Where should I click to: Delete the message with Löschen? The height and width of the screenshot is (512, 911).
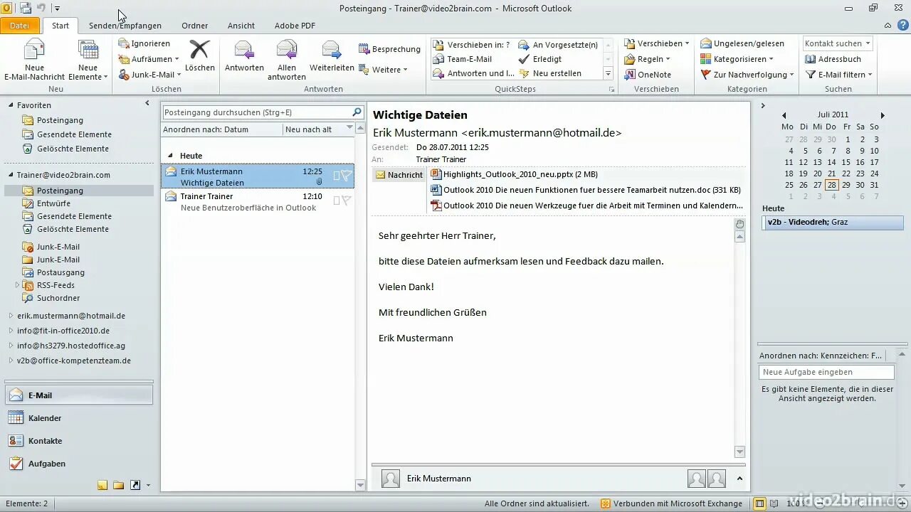coord(200,55)
